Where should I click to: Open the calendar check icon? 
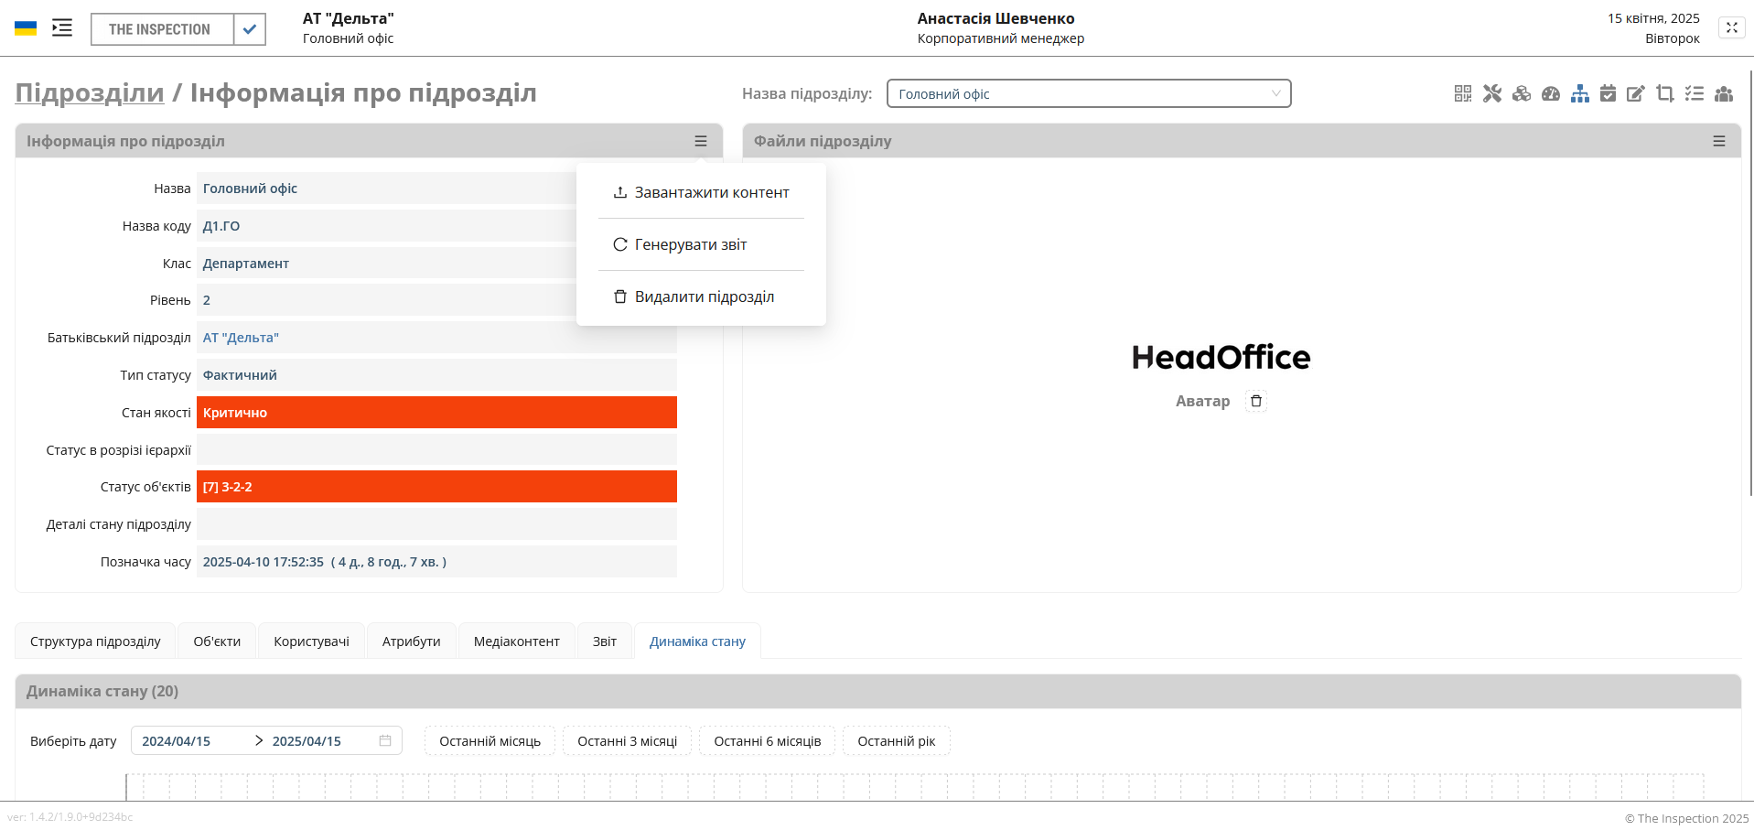[x=1608, y=93]
